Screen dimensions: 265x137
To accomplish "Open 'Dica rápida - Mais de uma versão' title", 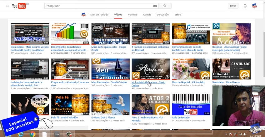I will click(x=30, y=48).
